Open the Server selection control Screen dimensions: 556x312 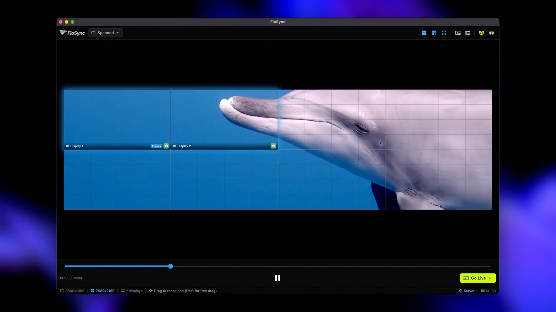[x=466, y=291]
